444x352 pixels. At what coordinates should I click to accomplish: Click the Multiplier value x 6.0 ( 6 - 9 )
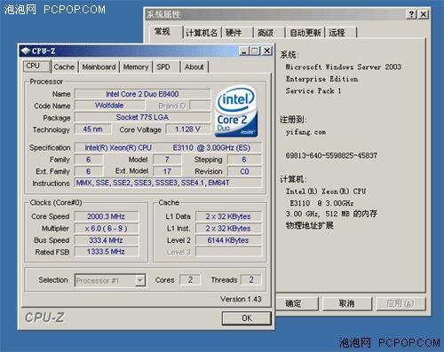click(x=106, y=229)
